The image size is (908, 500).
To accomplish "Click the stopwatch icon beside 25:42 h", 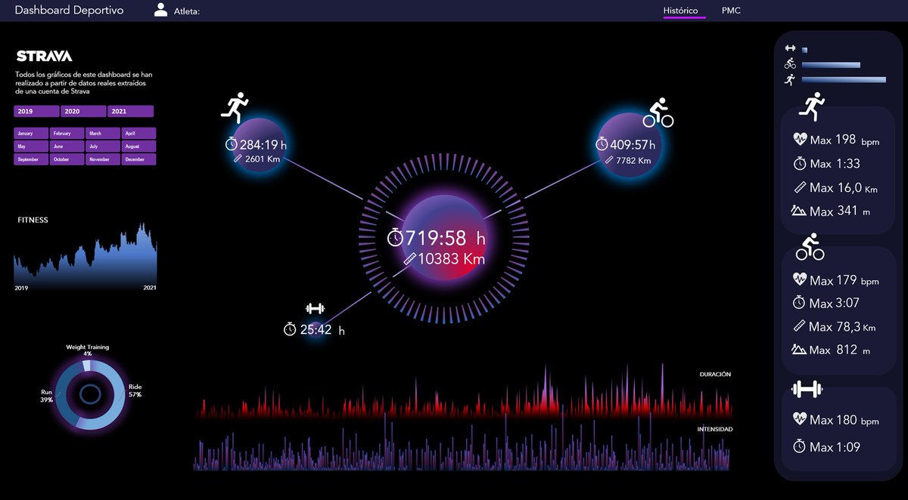I will 290,329.
